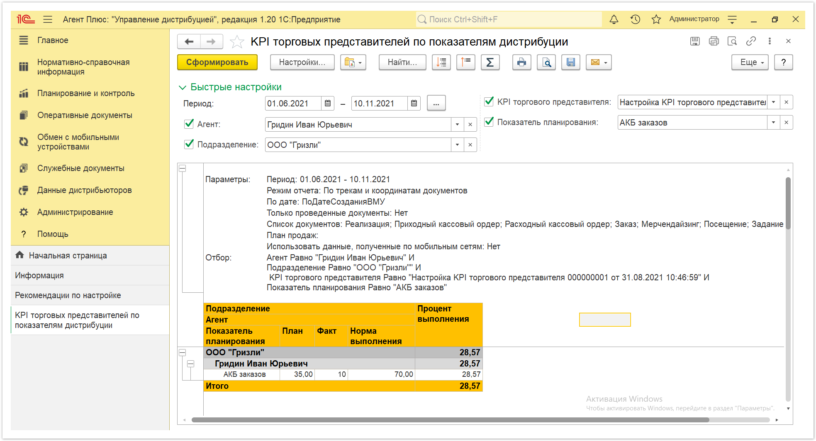This screenshot has width=816, height=441.
Task: Open start date calendar picker
Action: [328, 104]
